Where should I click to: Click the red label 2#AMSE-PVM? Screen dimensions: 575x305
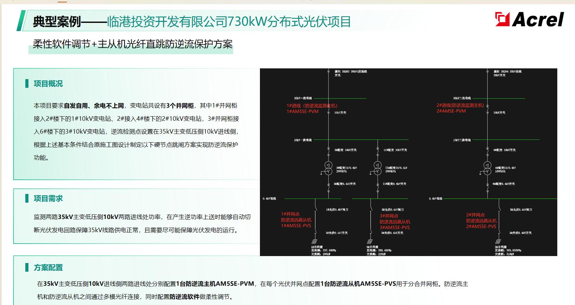[451, 111]
